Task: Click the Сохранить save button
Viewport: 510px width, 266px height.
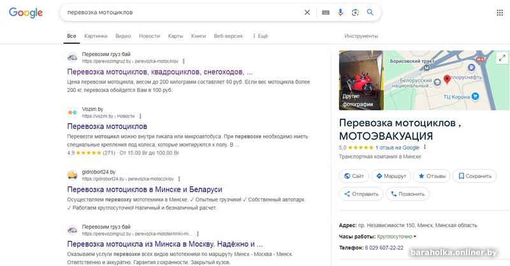Action: click(x=474, y=176)
